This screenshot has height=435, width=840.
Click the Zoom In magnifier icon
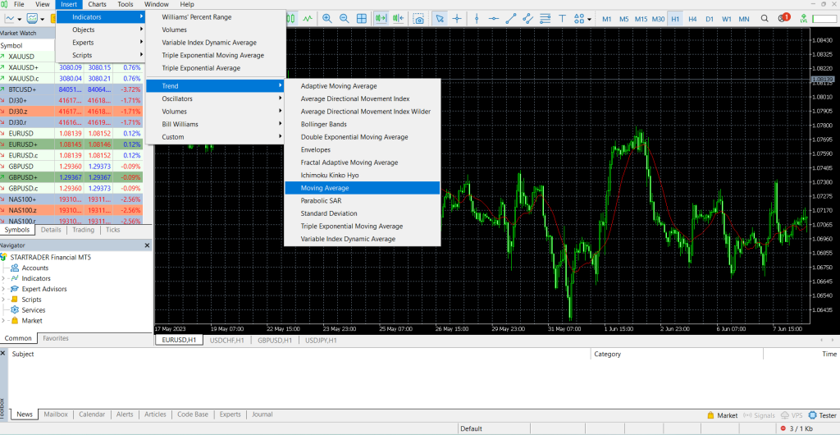click(x=326, y=19)
